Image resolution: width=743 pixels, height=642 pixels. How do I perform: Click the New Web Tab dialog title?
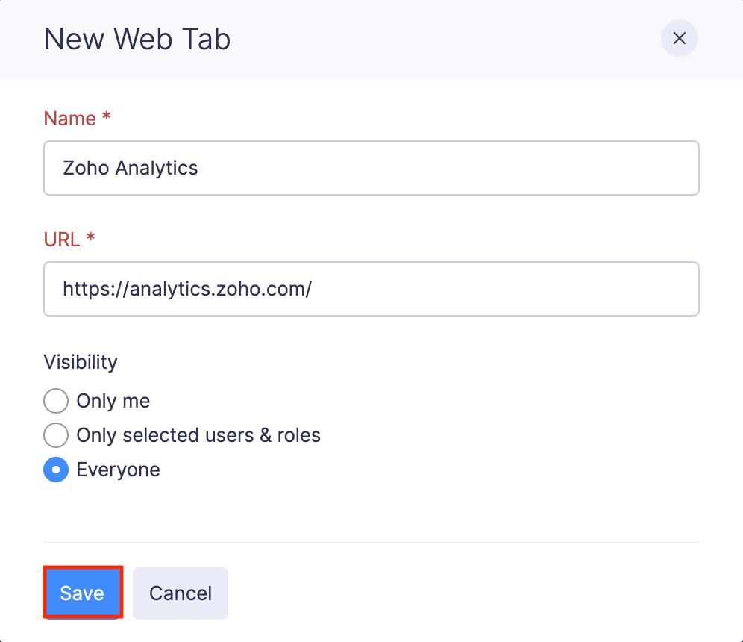pyautogui.click(x=137, y=39)
